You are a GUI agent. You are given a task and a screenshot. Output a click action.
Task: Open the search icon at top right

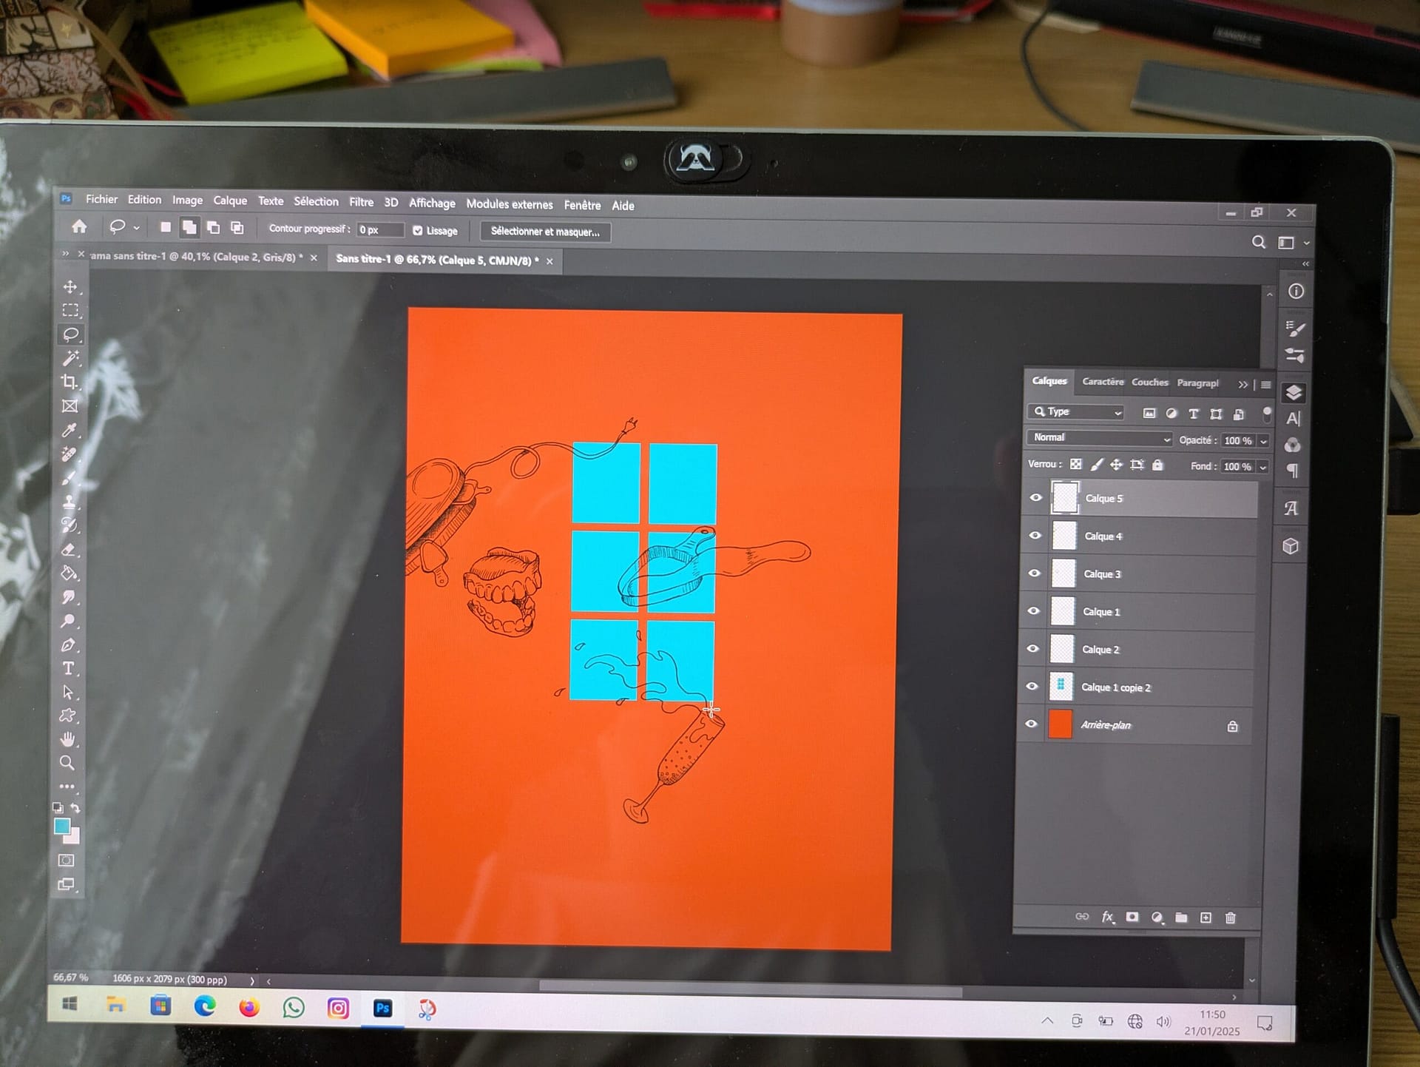1258,242
